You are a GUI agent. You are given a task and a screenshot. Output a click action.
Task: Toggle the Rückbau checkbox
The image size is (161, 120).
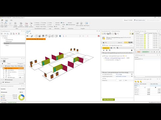[35, 25]
